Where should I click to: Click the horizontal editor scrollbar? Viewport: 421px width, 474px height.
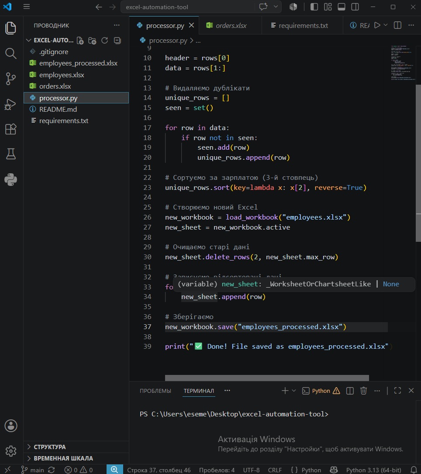267,378
